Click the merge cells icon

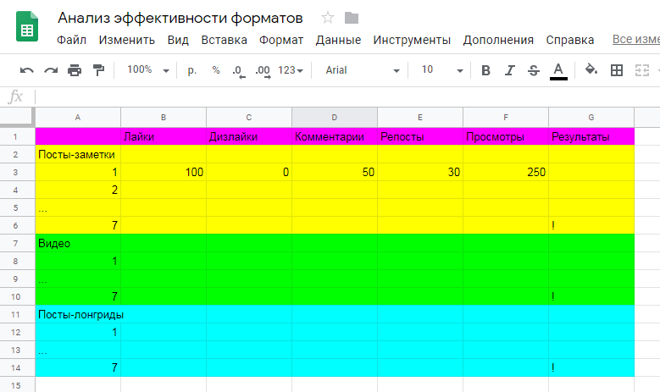click(642, 70)
